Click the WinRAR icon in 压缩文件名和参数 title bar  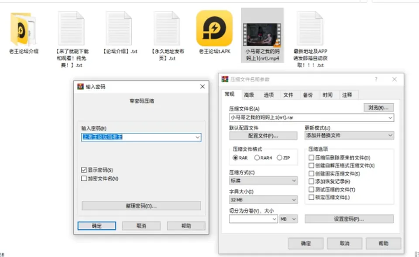click(x=225, y=79)
